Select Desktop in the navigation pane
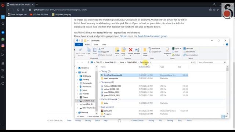The width and height of the screenshot is (235, 132). tap(86, 80)
